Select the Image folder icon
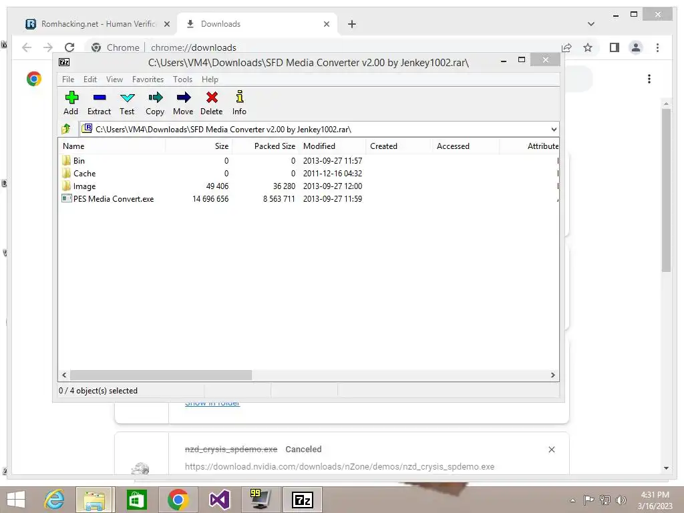Viewport: 684px width, 513px height. [66, 186]
